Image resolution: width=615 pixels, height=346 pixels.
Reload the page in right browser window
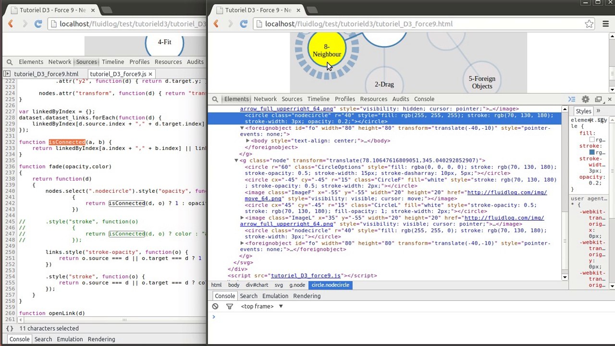[x=244, y=24]
